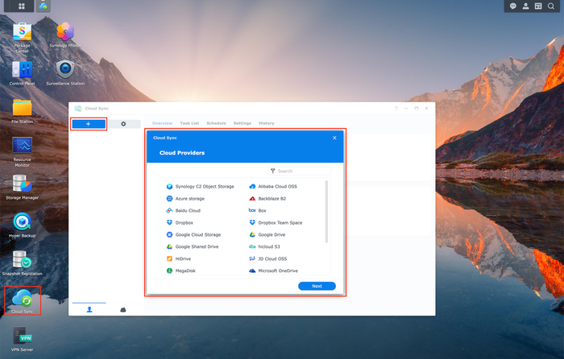Select HiDrive provider
This screenshot has height=359, width=564.
click(179, 258)
